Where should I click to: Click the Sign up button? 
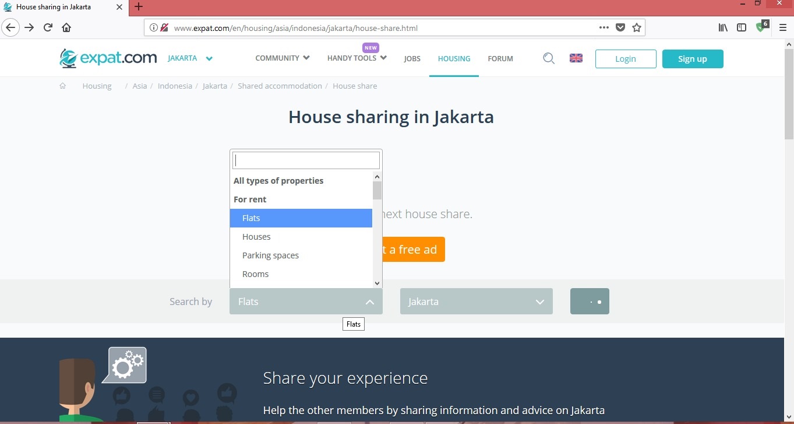coord(692,59)
